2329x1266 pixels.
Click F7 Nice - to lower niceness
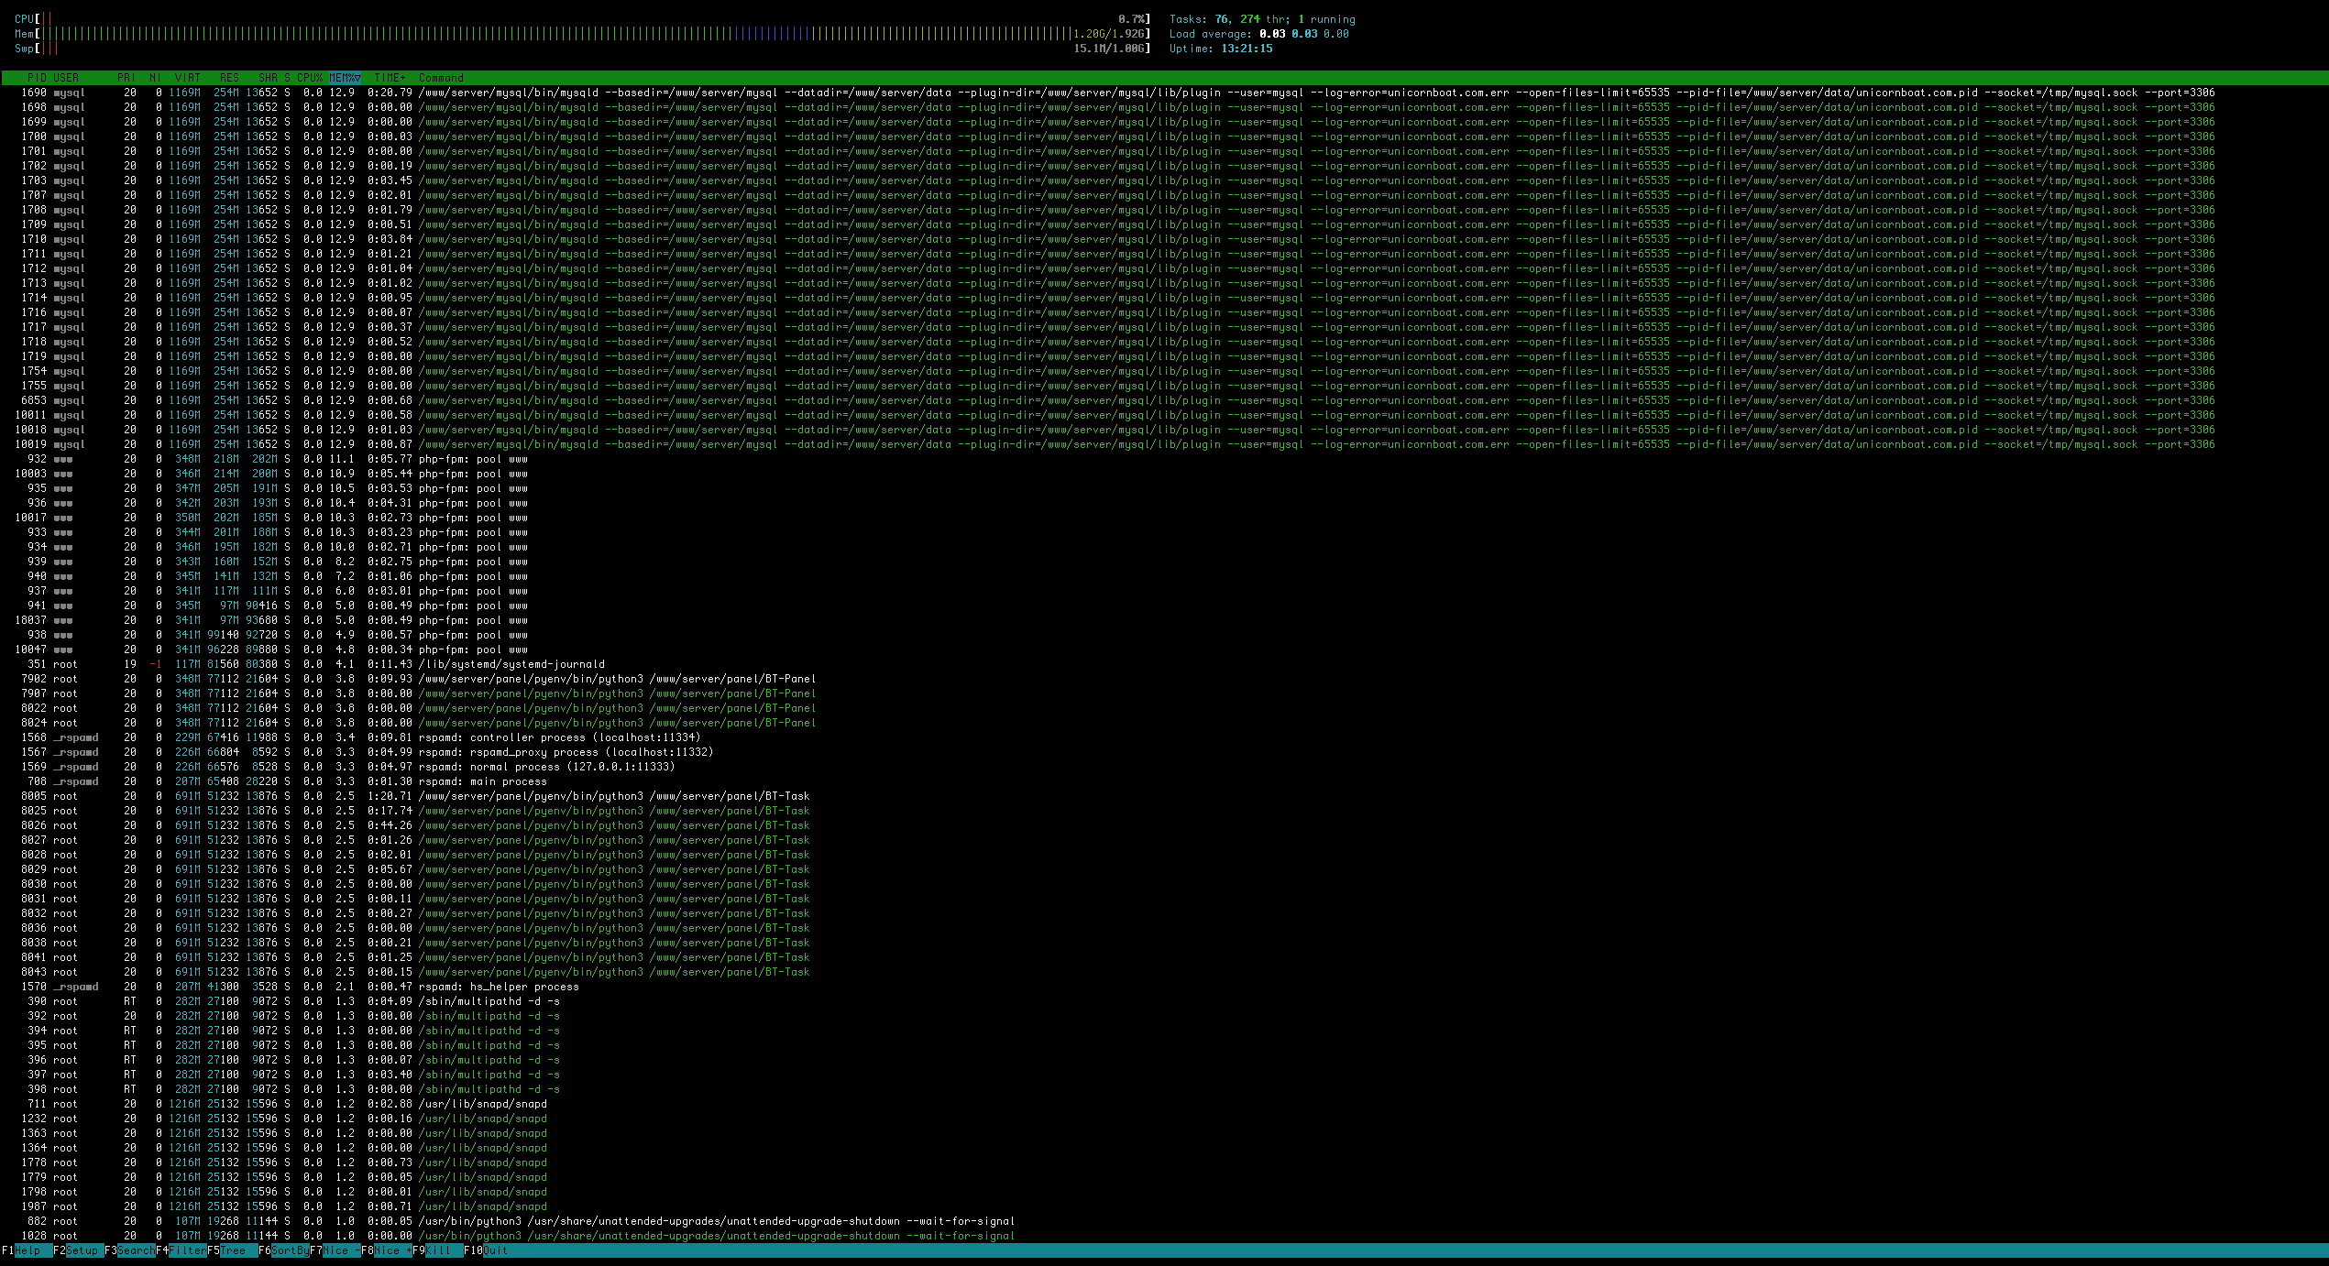[x=335, y=1250]
